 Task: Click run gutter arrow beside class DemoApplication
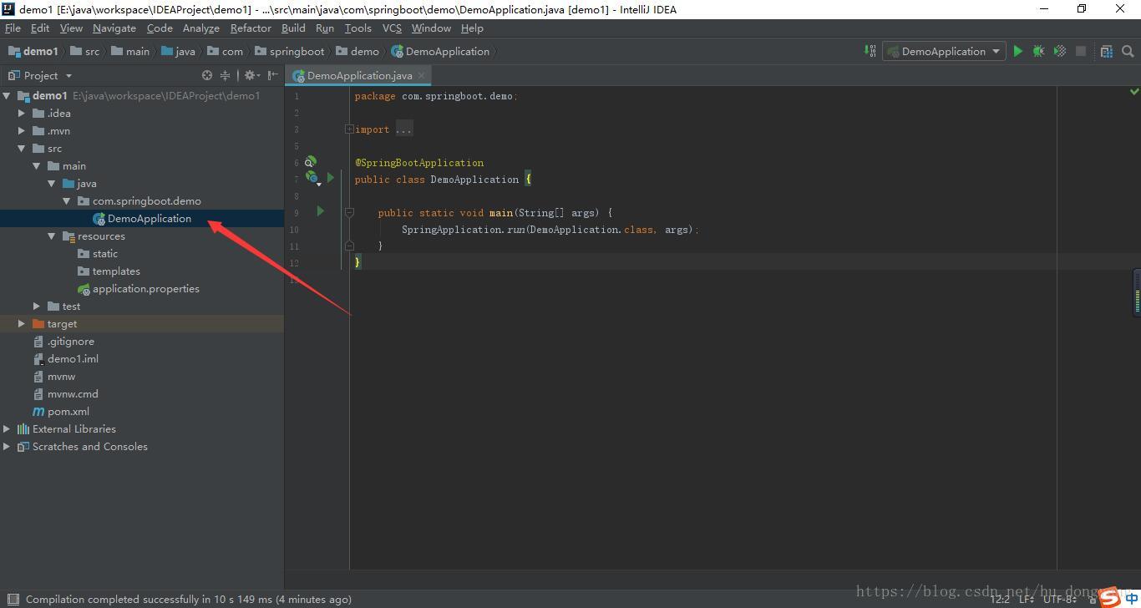pyautogui.click(x=331, y=178)
